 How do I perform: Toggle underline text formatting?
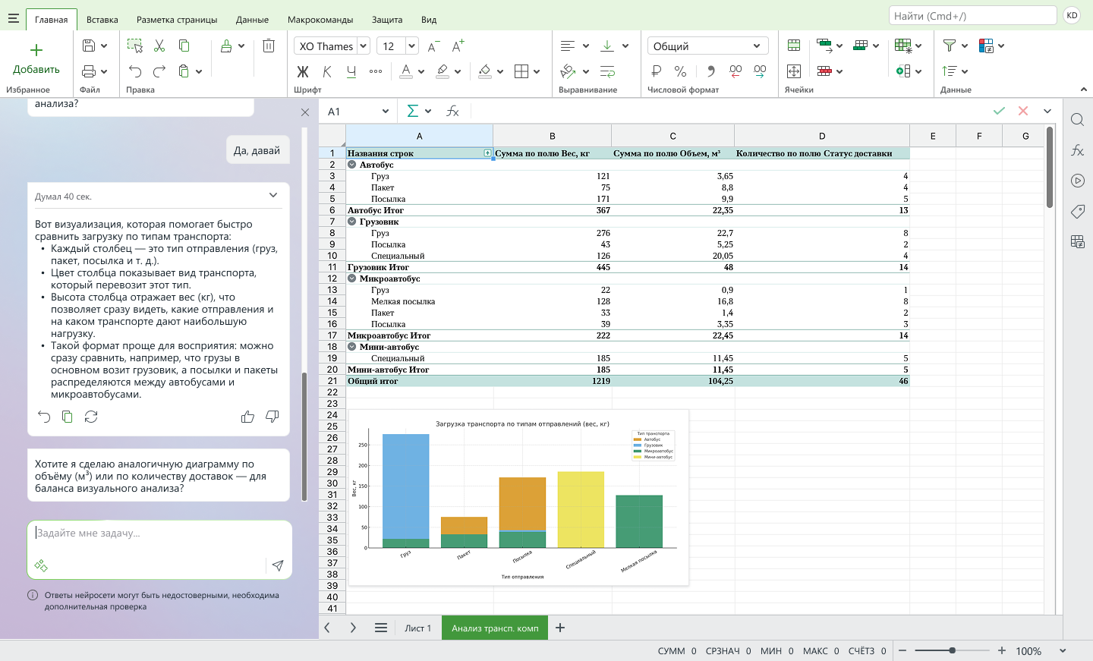[x=351, y=71]
